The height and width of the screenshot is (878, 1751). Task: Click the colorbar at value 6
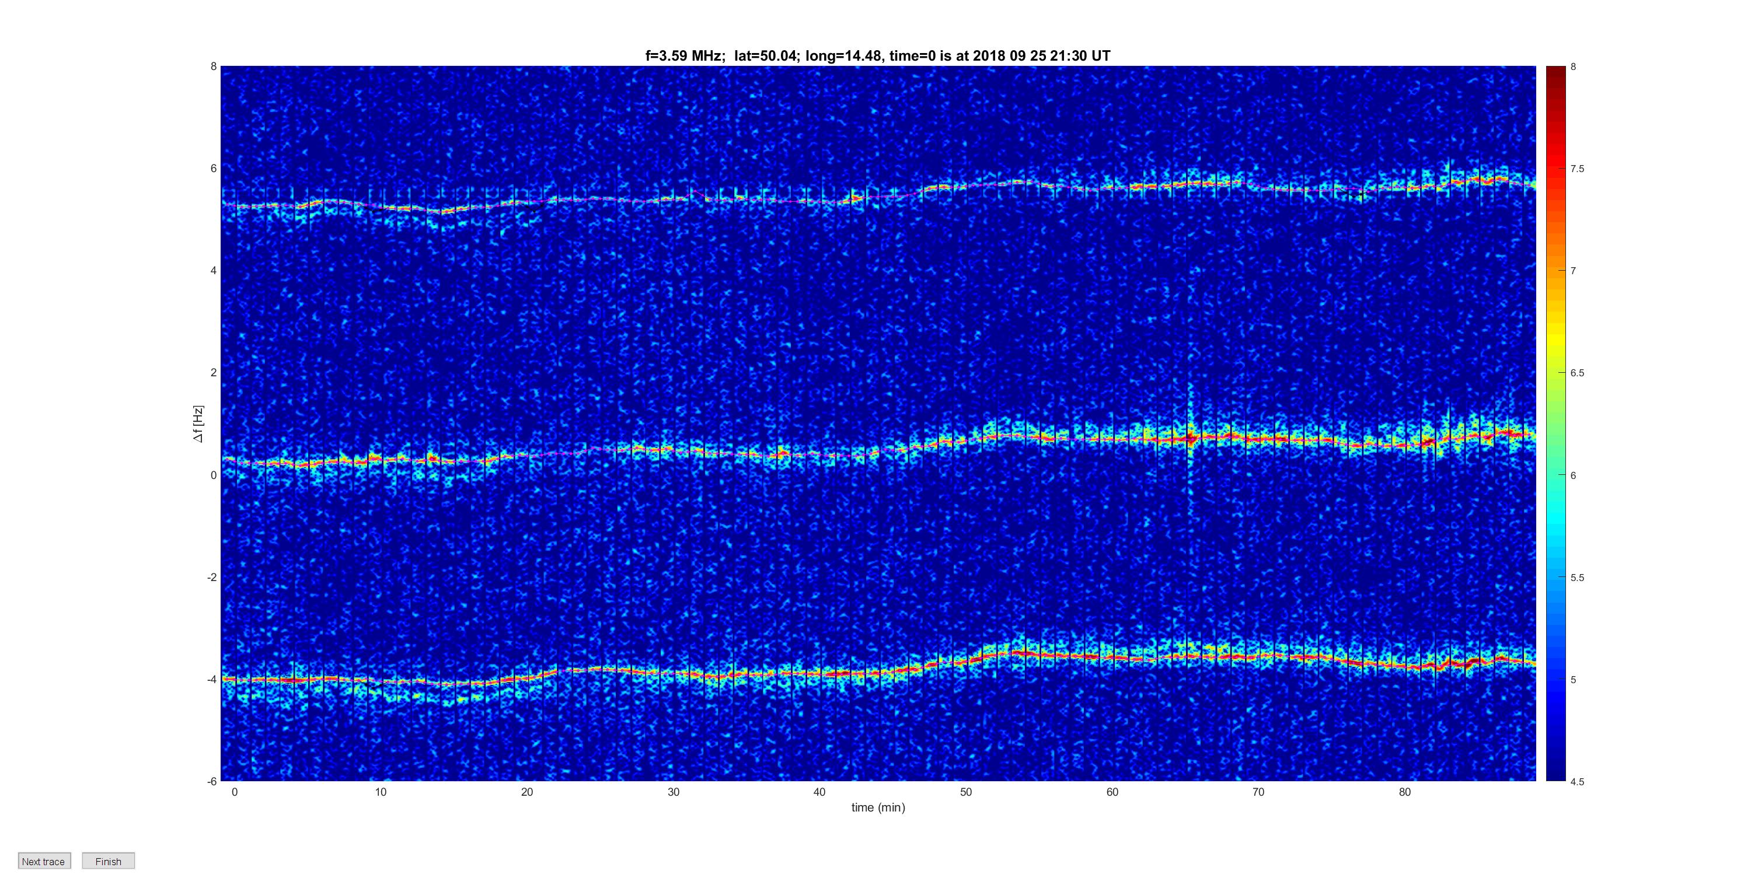1555,475
